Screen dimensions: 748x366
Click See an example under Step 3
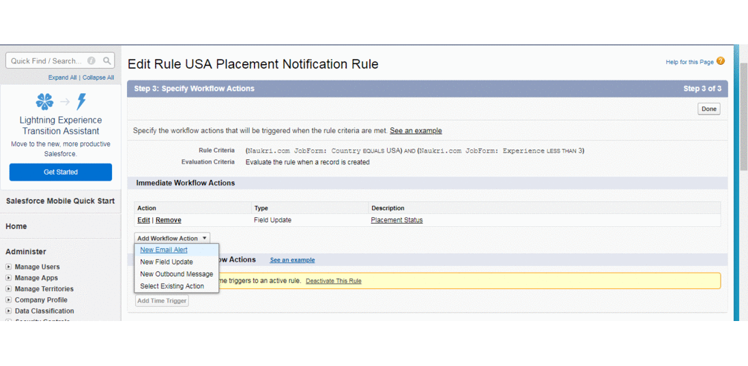(416, 131)
